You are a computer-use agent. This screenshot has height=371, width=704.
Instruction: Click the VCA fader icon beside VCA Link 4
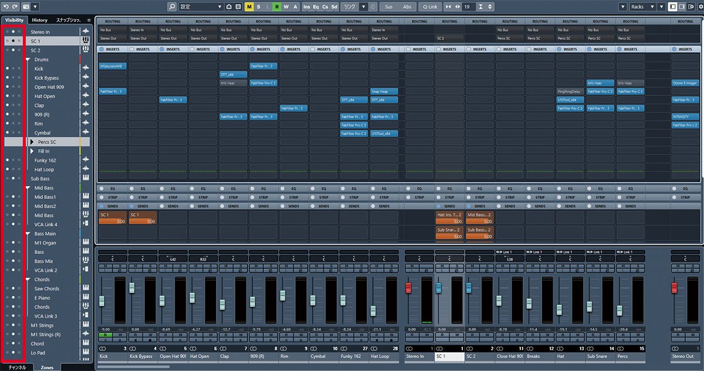[85, 225]
